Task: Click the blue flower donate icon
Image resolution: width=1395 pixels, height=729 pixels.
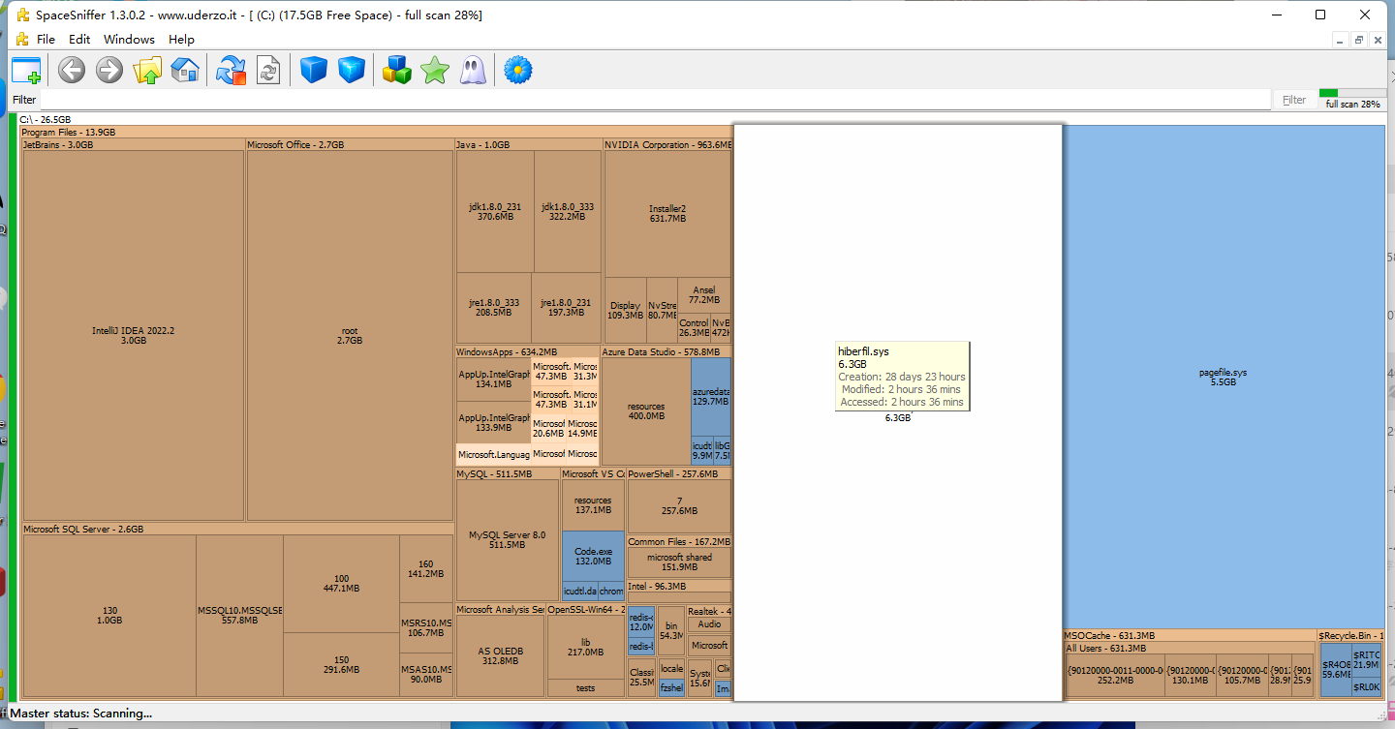Action: [518, 70]
